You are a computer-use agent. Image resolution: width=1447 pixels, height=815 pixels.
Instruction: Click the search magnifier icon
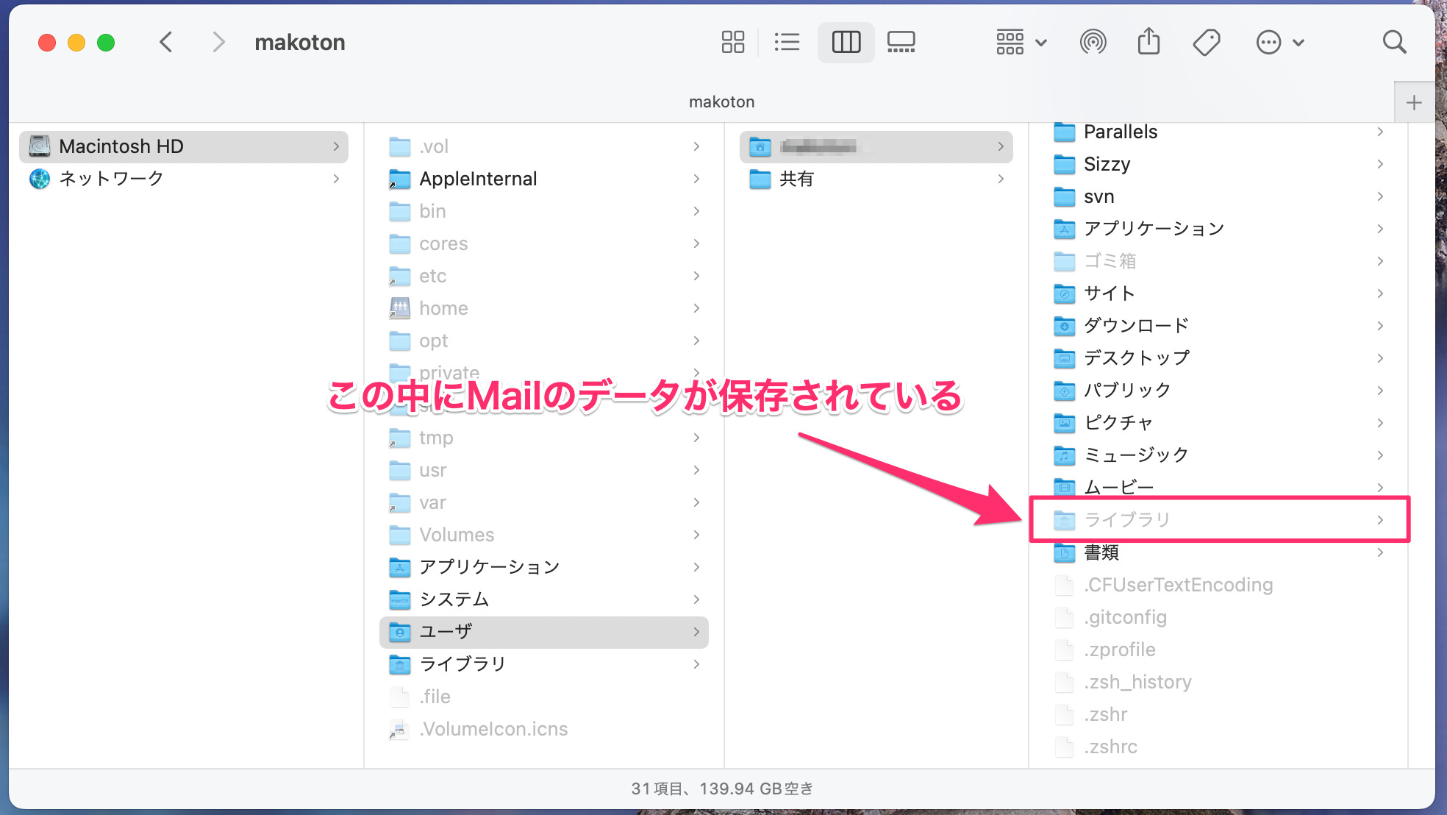[1394, 42]
